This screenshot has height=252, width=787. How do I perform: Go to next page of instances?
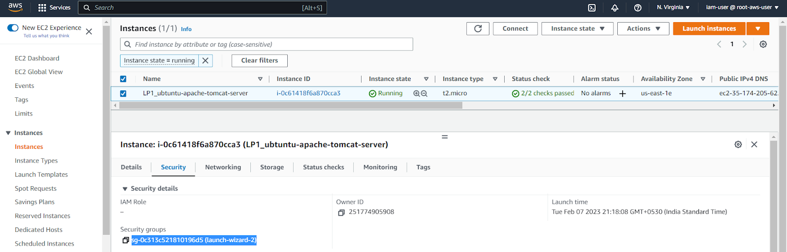pos(744,44)
